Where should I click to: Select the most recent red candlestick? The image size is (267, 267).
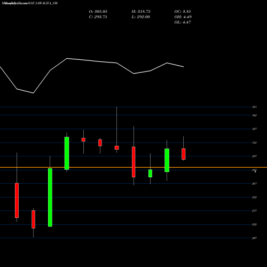[184, 154]
